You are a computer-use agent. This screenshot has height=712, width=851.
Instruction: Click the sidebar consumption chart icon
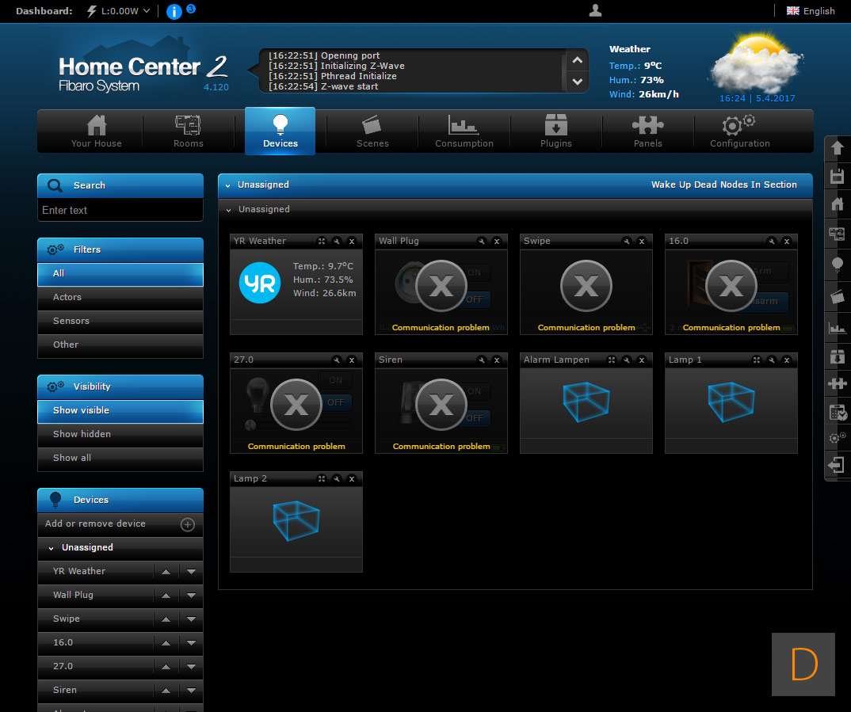[837, 328]
